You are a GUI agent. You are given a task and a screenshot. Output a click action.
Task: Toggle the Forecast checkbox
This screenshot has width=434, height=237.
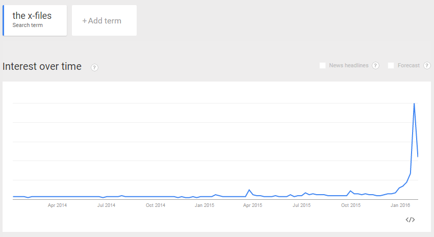tap(391, 65)
